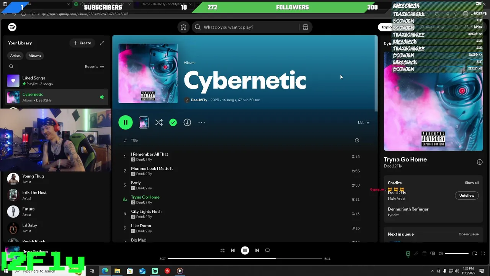Toggle shuffle in bottom player bar
The image size is (490, 276).
pos(222,250)
